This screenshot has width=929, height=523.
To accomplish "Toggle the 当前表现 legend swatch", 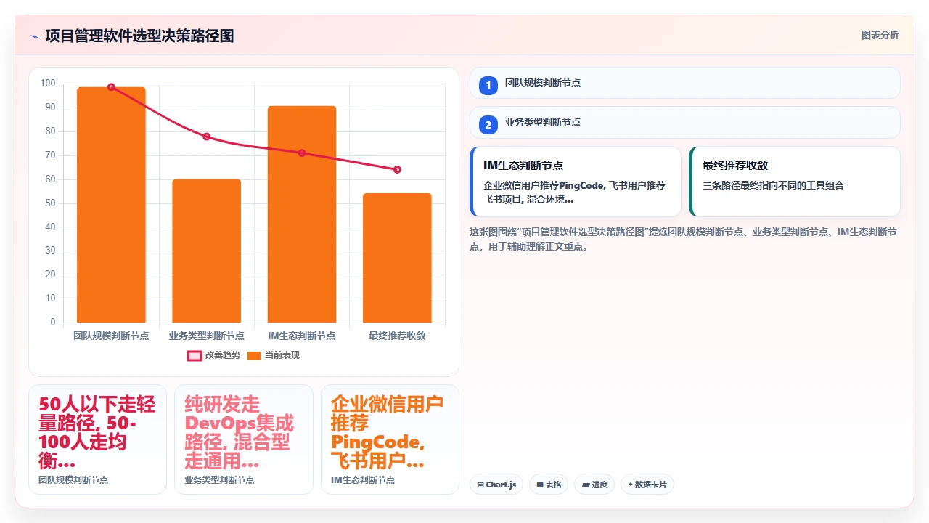I will click(254, 355).
